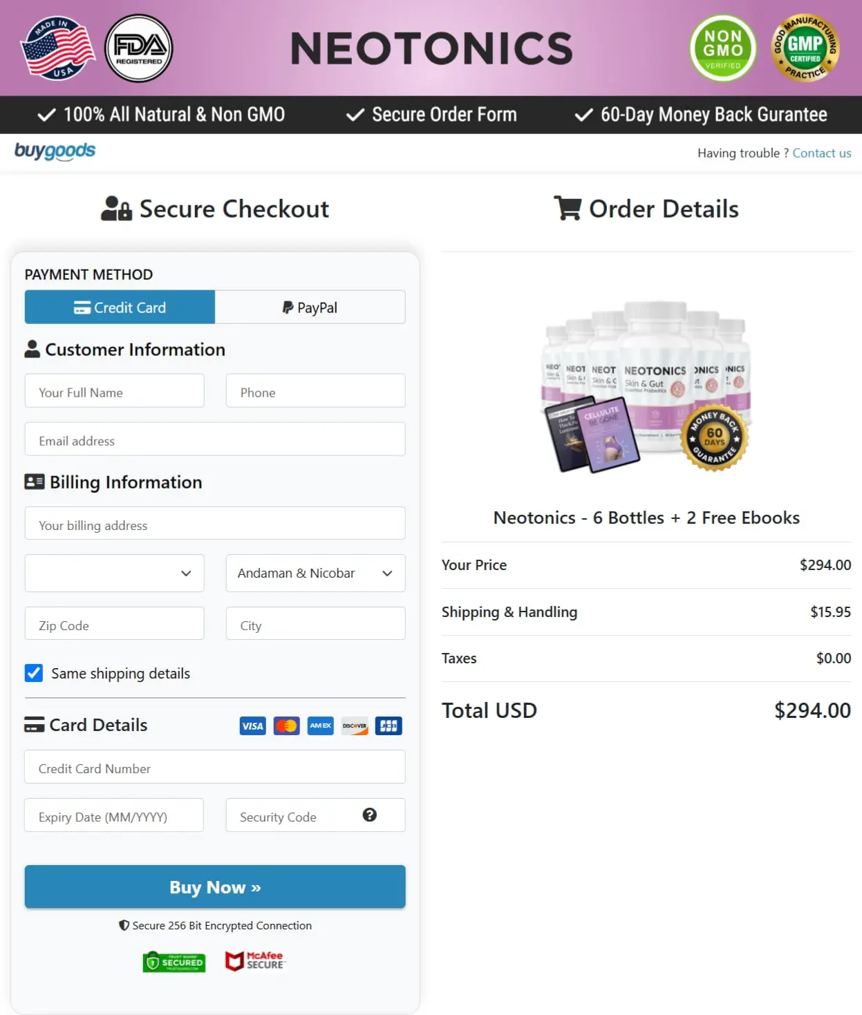The height and width of the screenshot is (1015, 862).
Task: Click the security code help icon
Action: [371, 815]
